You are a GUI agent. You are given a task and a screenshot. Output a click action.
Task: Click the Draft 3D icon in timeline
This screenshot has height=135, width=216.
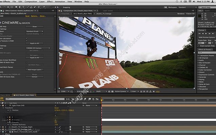click(x=73, y=99)
